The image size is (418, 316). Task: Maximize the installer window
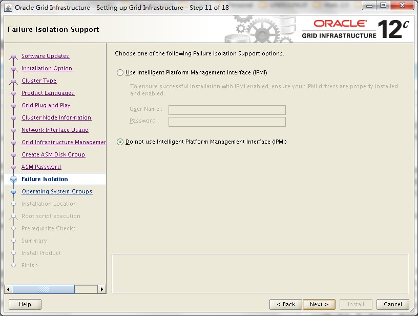point(383,6)
